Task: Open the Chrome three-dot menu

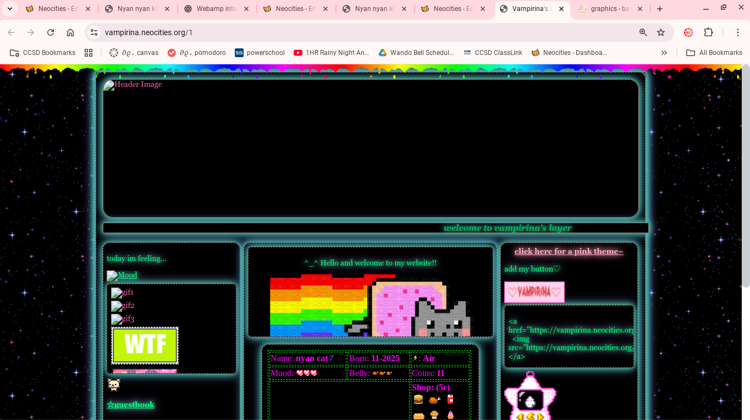Action: pyautogui.click(x=738, y=32)
